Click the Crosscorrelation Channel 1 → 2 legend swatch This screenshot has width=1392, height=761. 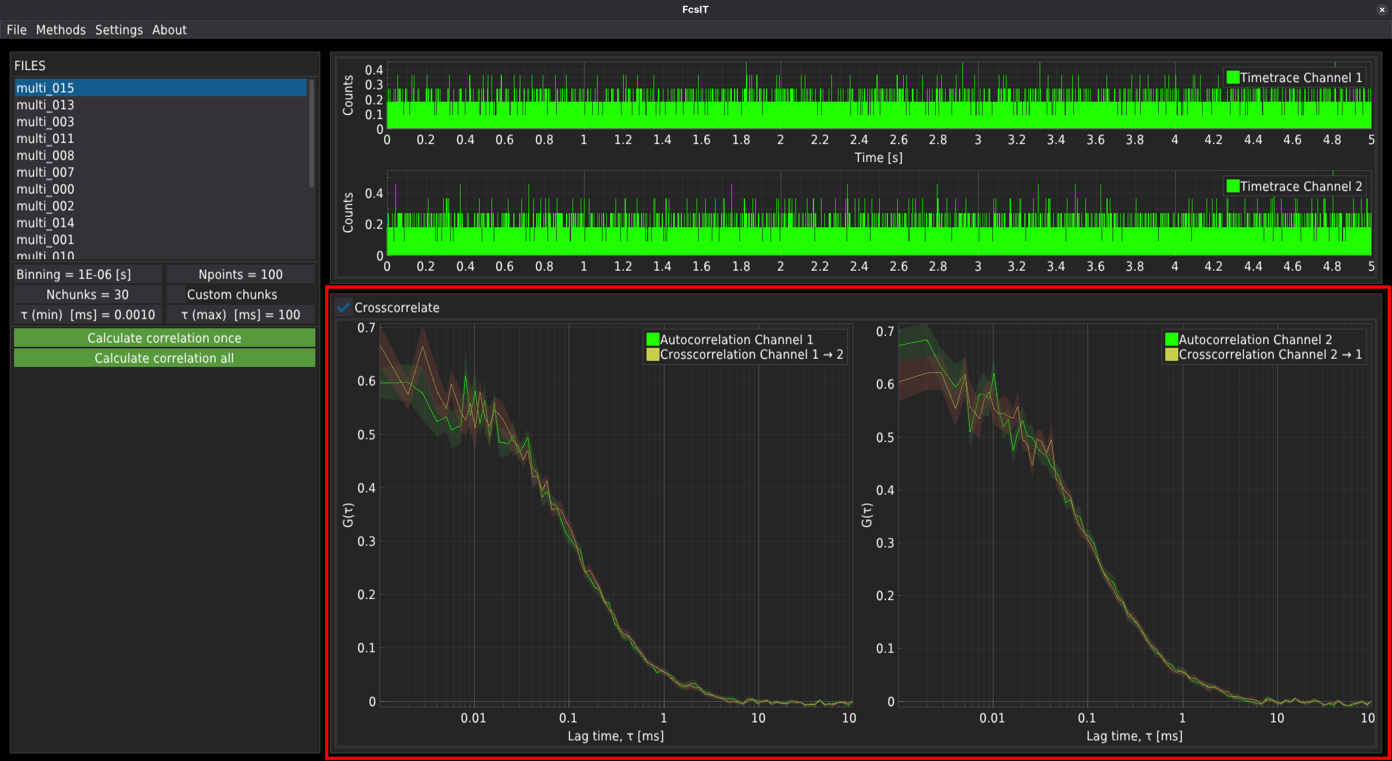(652, 354)
